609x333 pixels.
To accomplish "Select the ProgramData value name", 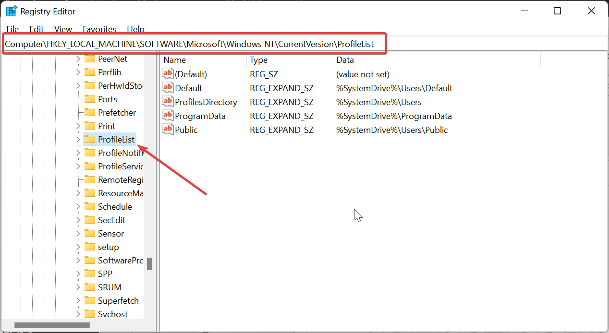I will (200, 116).
